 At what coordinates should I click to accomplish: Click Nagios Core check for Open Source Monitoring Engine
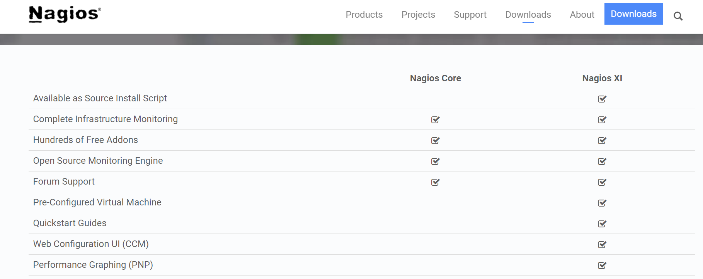pos(436,161)
